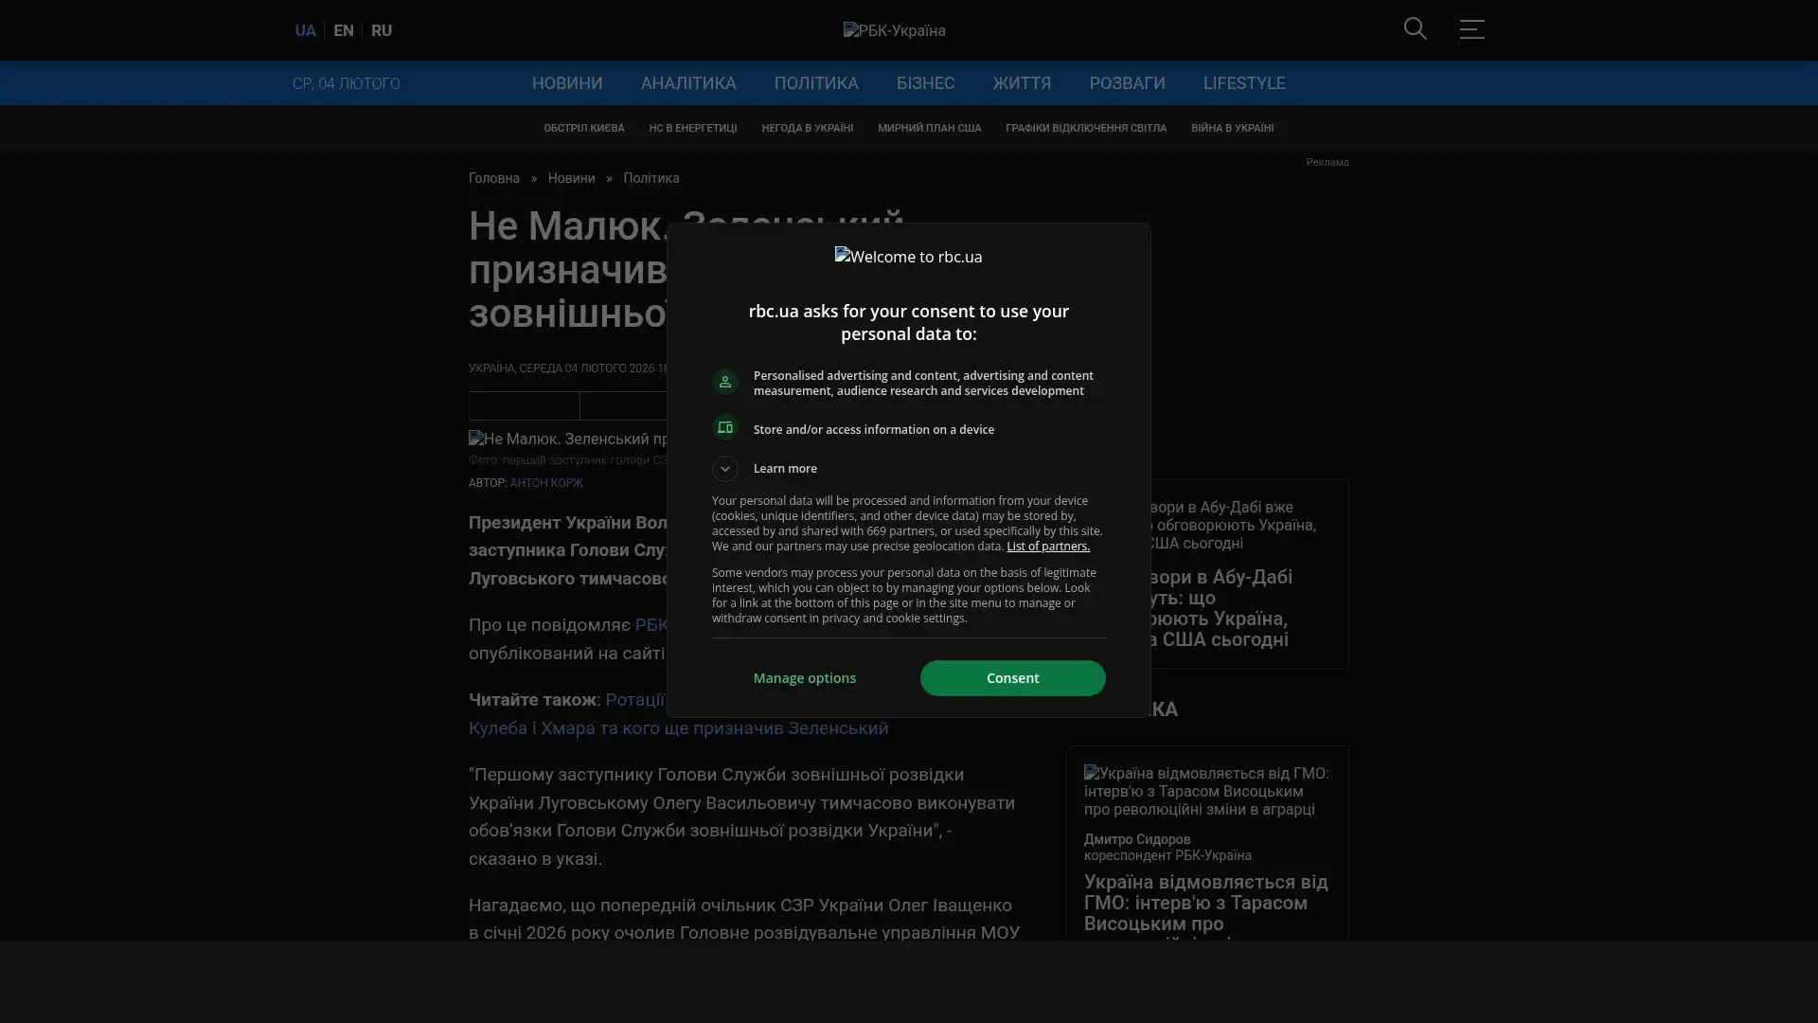This screenshot has width=1818, height=1023.
Task: Open the author link Антон Корж
Action: point(545,483)
